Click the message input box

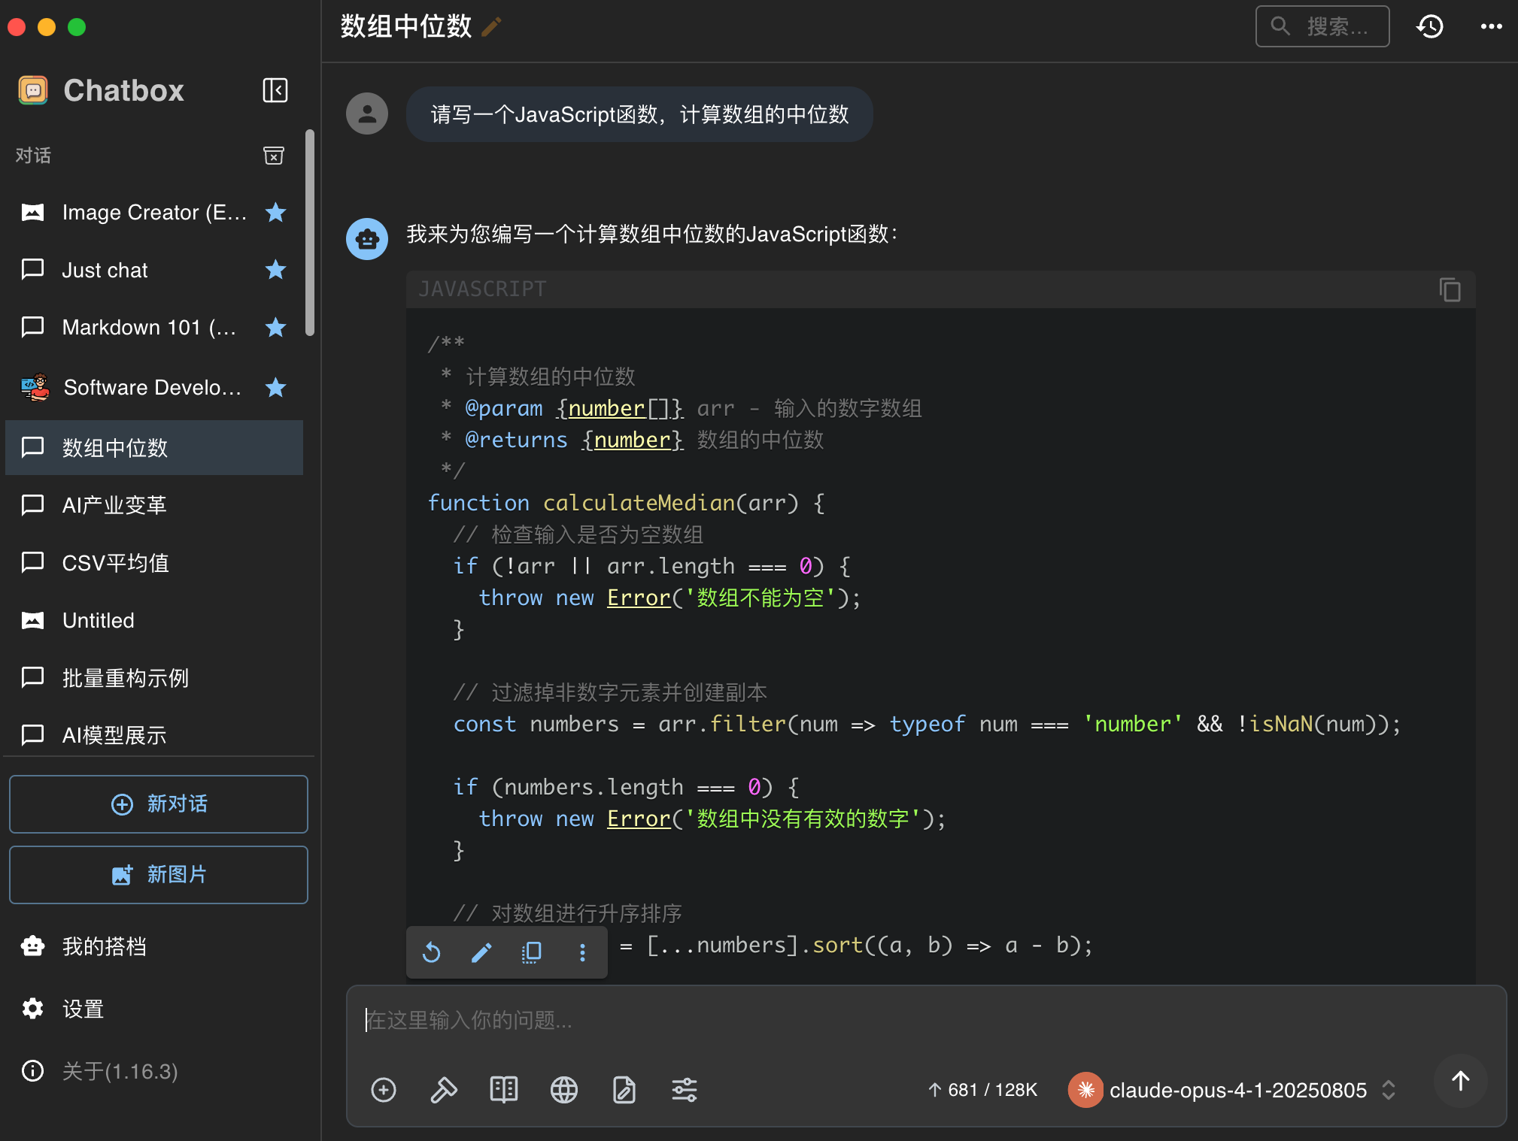[x=925, y=1020]
